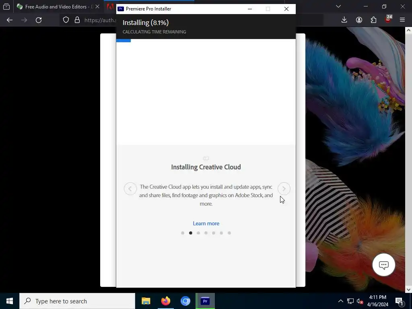Select the sixth carousel dot
Image resolution: width=412 pixels, height=309 pixels.
pyautogui.click(x=222, y=233)
